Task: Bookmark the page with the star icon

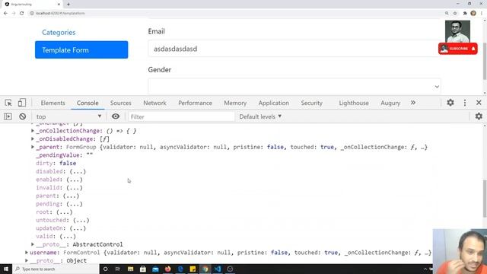Action: tap(455, 14)
